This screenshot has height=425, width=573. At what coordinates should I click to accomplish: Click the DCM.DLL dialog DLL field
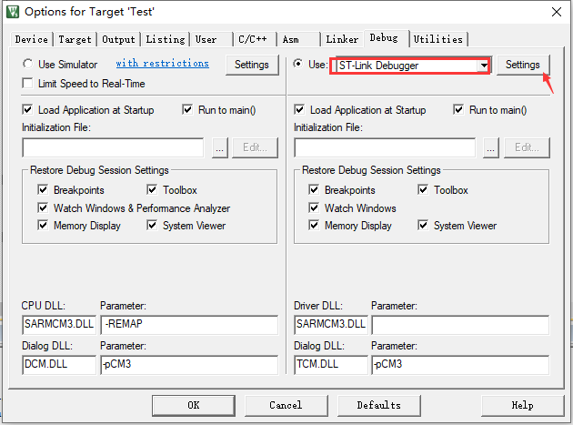tap(59, 365)
